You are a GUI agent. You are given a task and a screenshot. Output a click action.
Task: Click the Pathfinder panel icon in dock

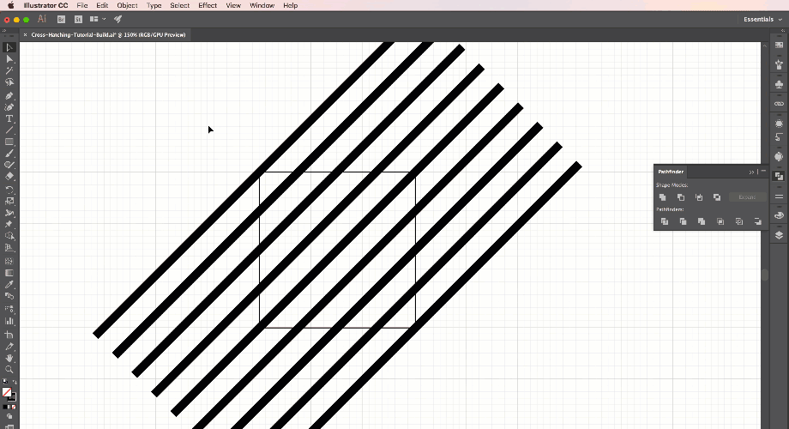click(779, 176)
